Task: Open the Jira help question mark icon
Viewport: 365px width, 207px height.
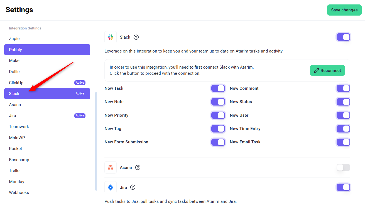Action: click(133, 188)
